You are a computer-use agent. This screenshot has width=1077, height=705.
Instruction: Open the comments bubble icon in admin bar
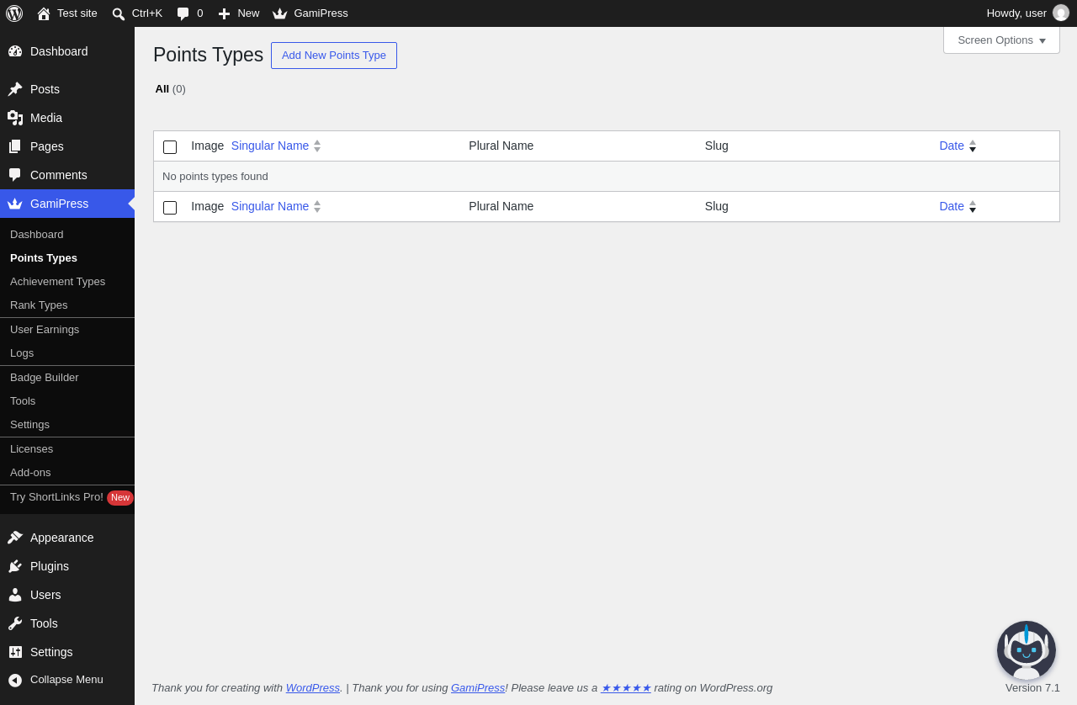click(x=183, y=13)
